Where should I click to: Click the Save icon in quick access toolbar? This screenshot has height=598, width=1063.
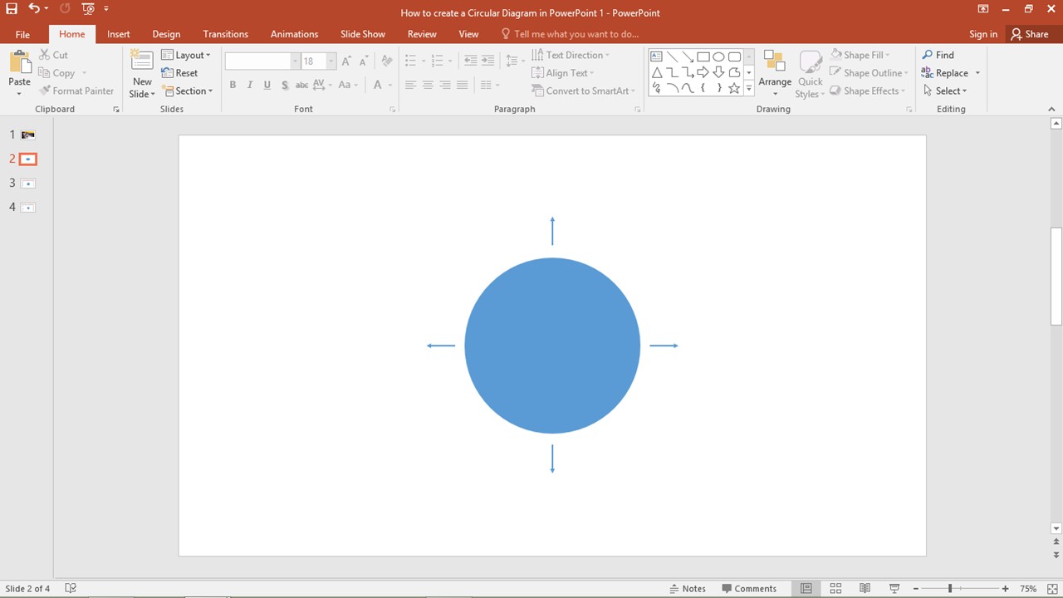click(12, 9)
